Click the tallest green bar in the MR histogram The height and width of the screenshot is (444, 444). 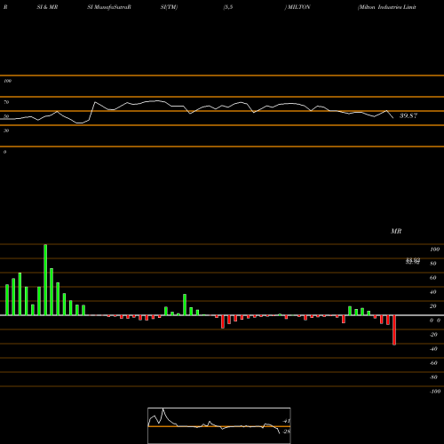[x=45, y=280]
